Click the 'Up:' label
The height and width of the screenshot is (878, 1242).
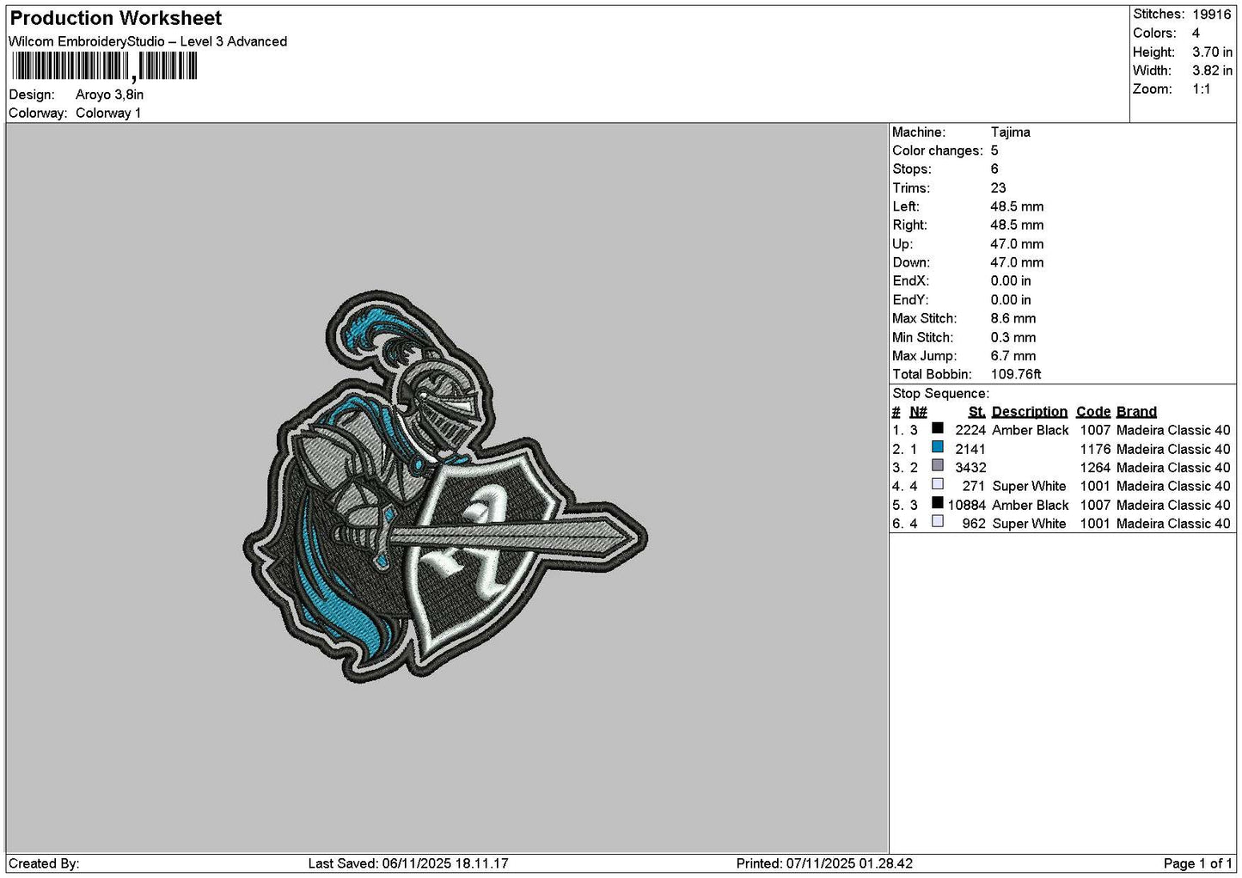[x=902, y=244]
